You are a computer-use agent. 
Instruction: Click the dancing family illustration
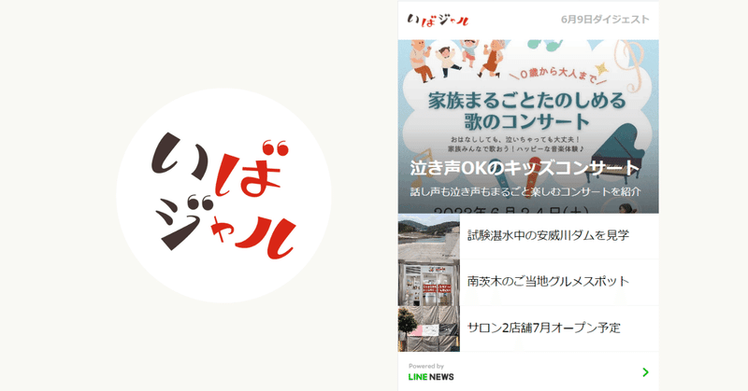(454, 59)
